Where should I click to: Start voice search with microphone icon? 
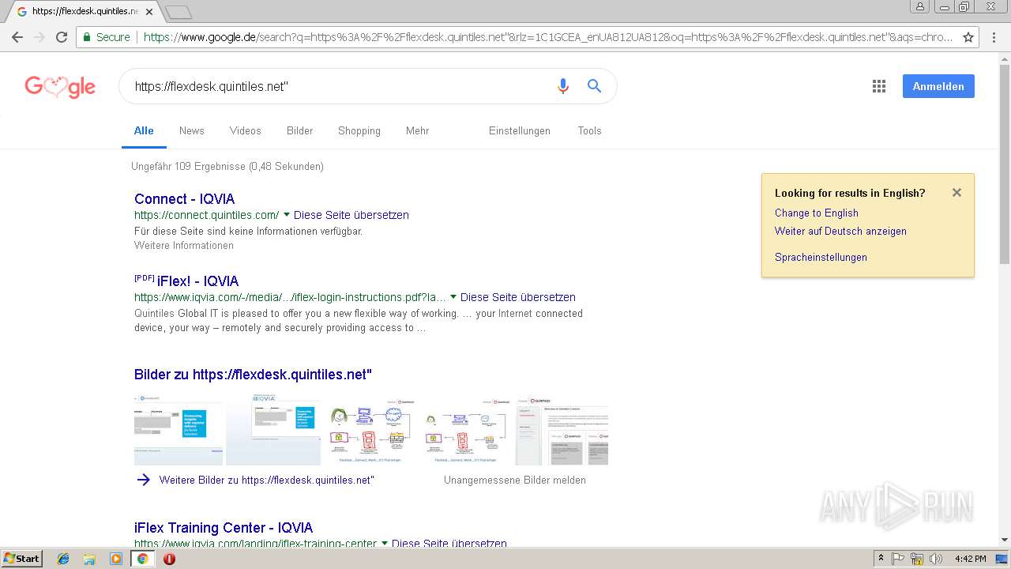tap(563, 86)
